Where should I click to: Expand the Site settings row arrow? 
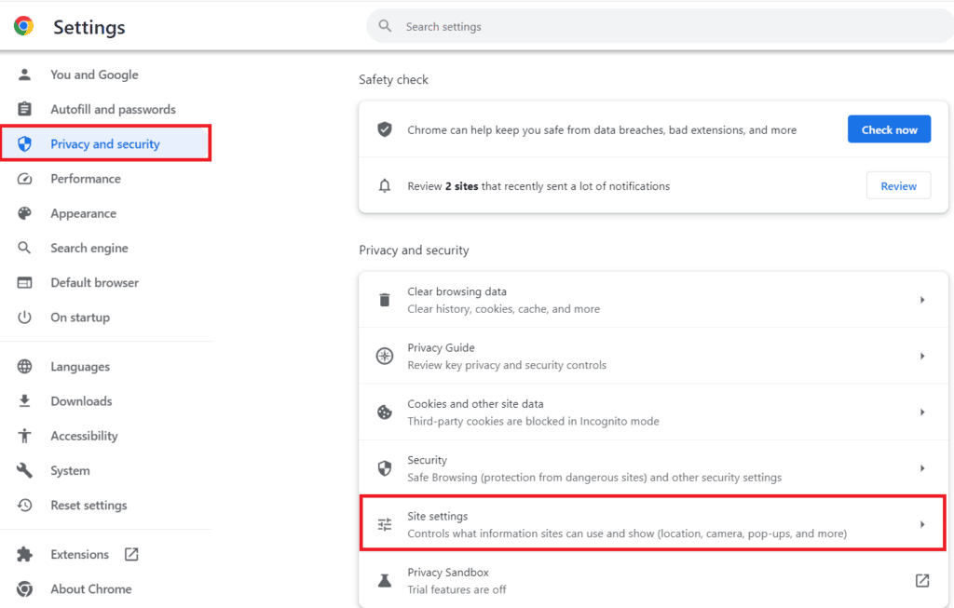[922, 524]
